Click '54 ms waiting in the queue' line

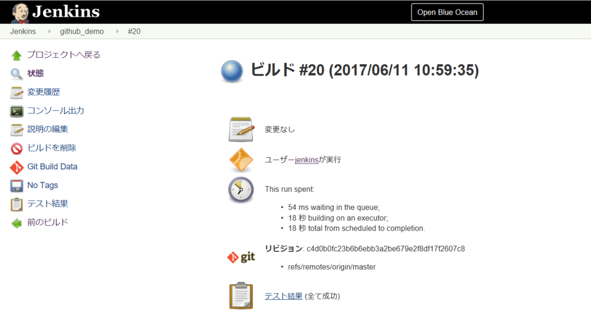tap(334, 207)
